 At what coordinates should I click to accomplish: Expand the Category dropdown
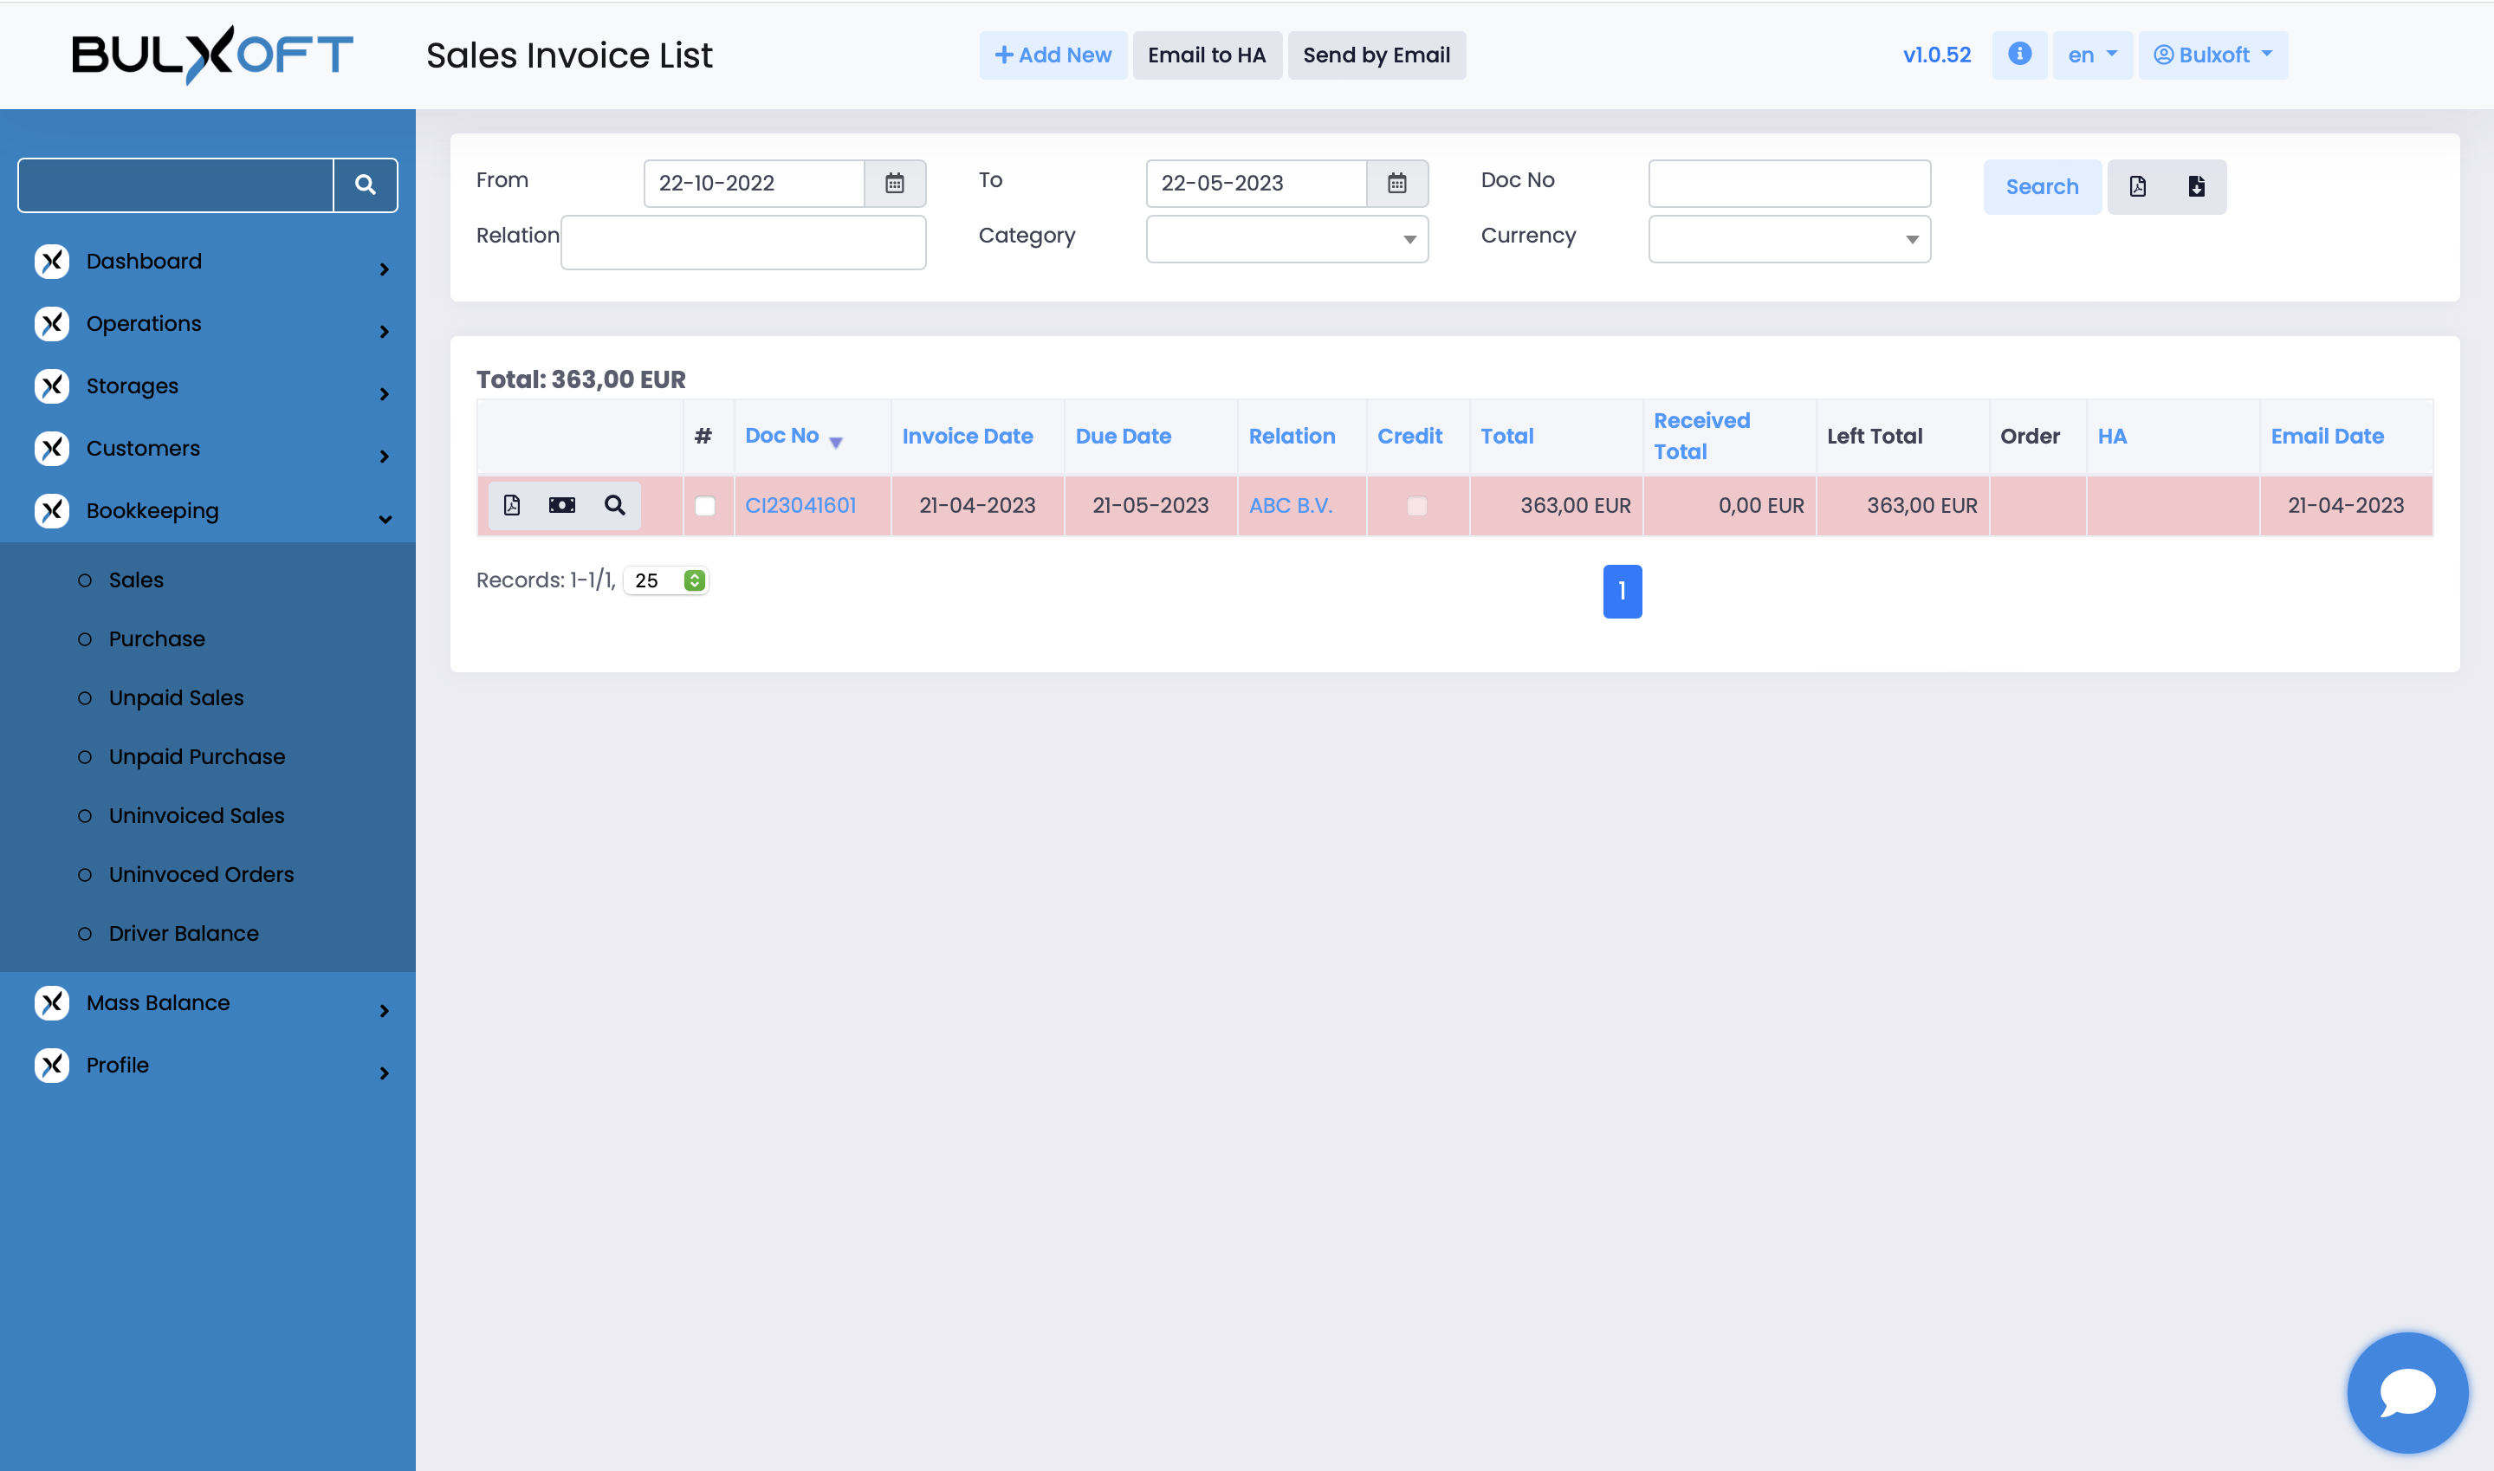pos(1286,239)
